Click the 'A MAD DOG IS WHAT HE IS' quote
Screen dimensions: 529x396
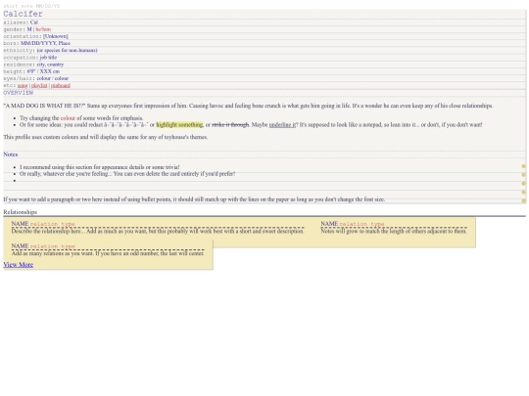(44, 106)
